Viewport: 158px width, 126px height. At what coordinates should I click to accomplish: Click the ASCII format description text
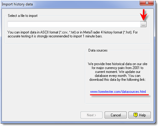click(x=73, y=34)
